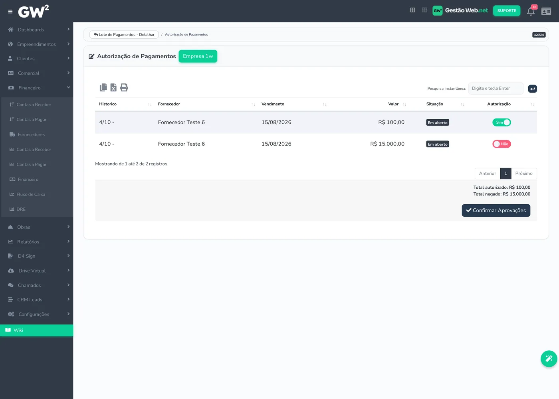Submit search with the enter arrow button
Viewport: 559px width, 399px height.
coord(532,89)
